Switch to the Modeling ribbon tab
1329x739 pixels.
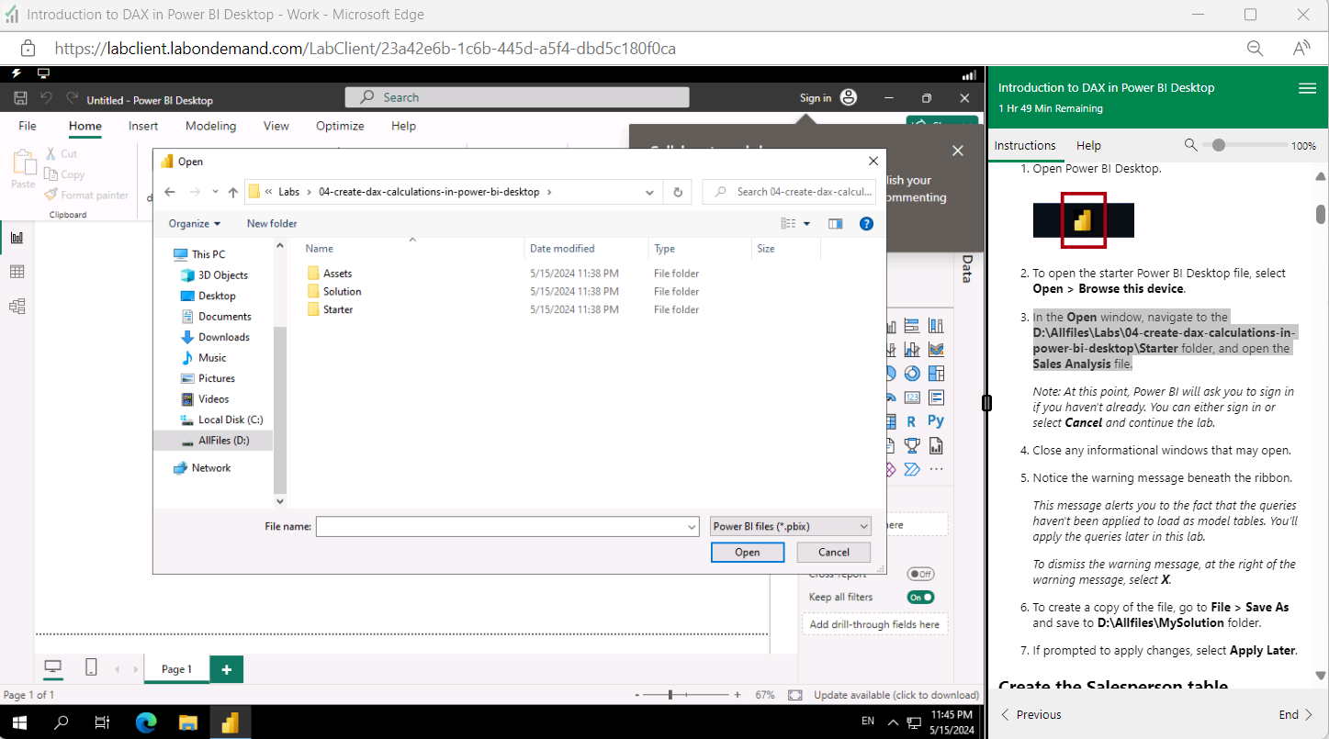tap(210, 126)
